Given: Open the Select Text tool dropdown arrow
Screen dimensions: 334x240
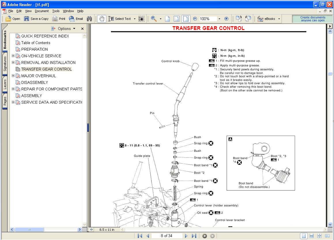Looking at the screenshot, I should 135,19.
